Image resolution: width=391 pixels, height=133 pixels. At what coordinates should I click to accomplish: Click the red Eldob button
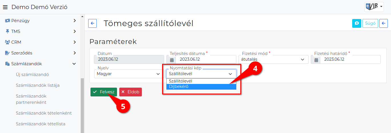[x=130, y=92]
